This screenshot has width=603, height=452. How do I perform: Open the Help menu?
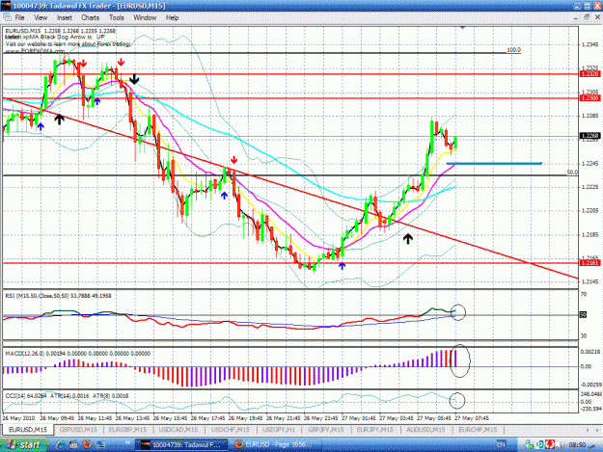tap(172, 17)
